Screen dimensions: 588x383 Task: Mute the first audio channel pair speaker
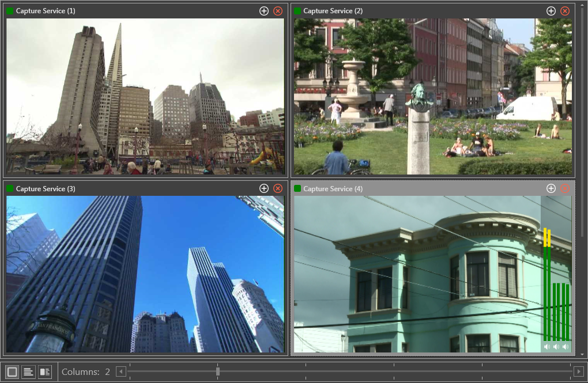point(546,347)
